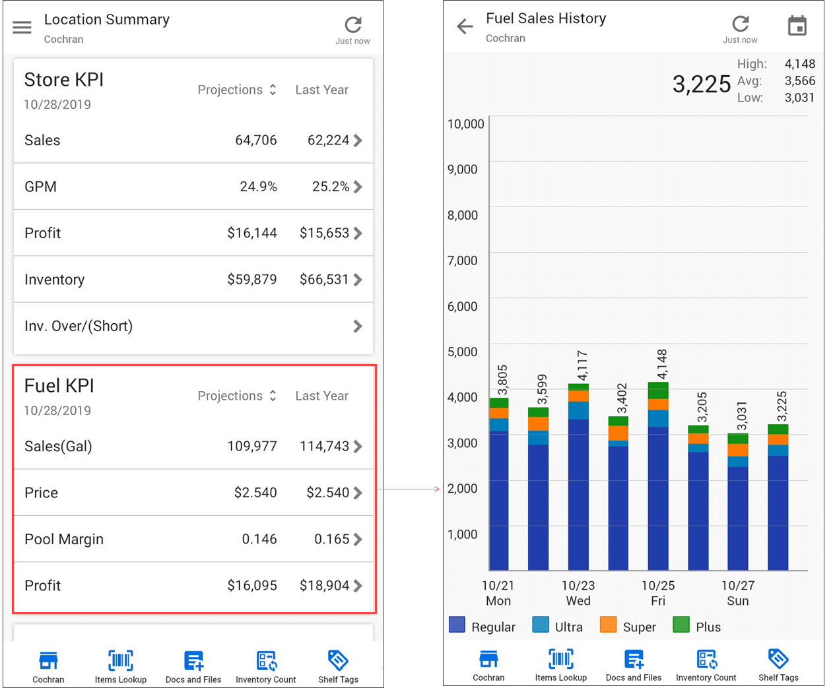This screenshot has width=835, height=688.
Task: Go back from Fuel Sales History
Action: [465, 26]
